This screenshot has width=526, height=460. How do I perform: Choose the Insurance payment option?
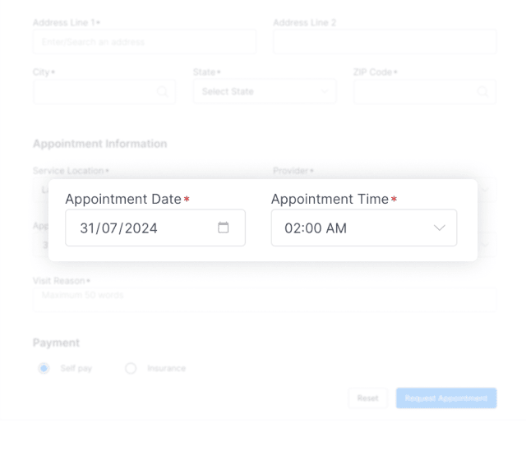[130, 368]
